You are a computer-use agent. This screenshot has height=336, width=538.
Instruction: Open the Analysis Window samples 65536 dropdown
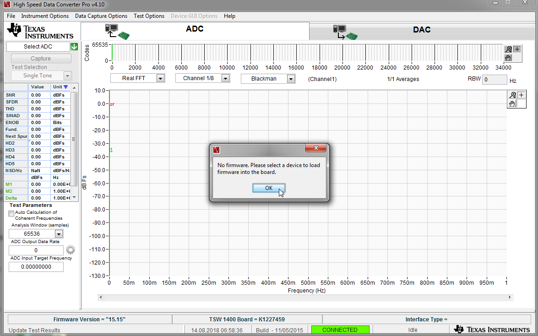click(59, 234)
